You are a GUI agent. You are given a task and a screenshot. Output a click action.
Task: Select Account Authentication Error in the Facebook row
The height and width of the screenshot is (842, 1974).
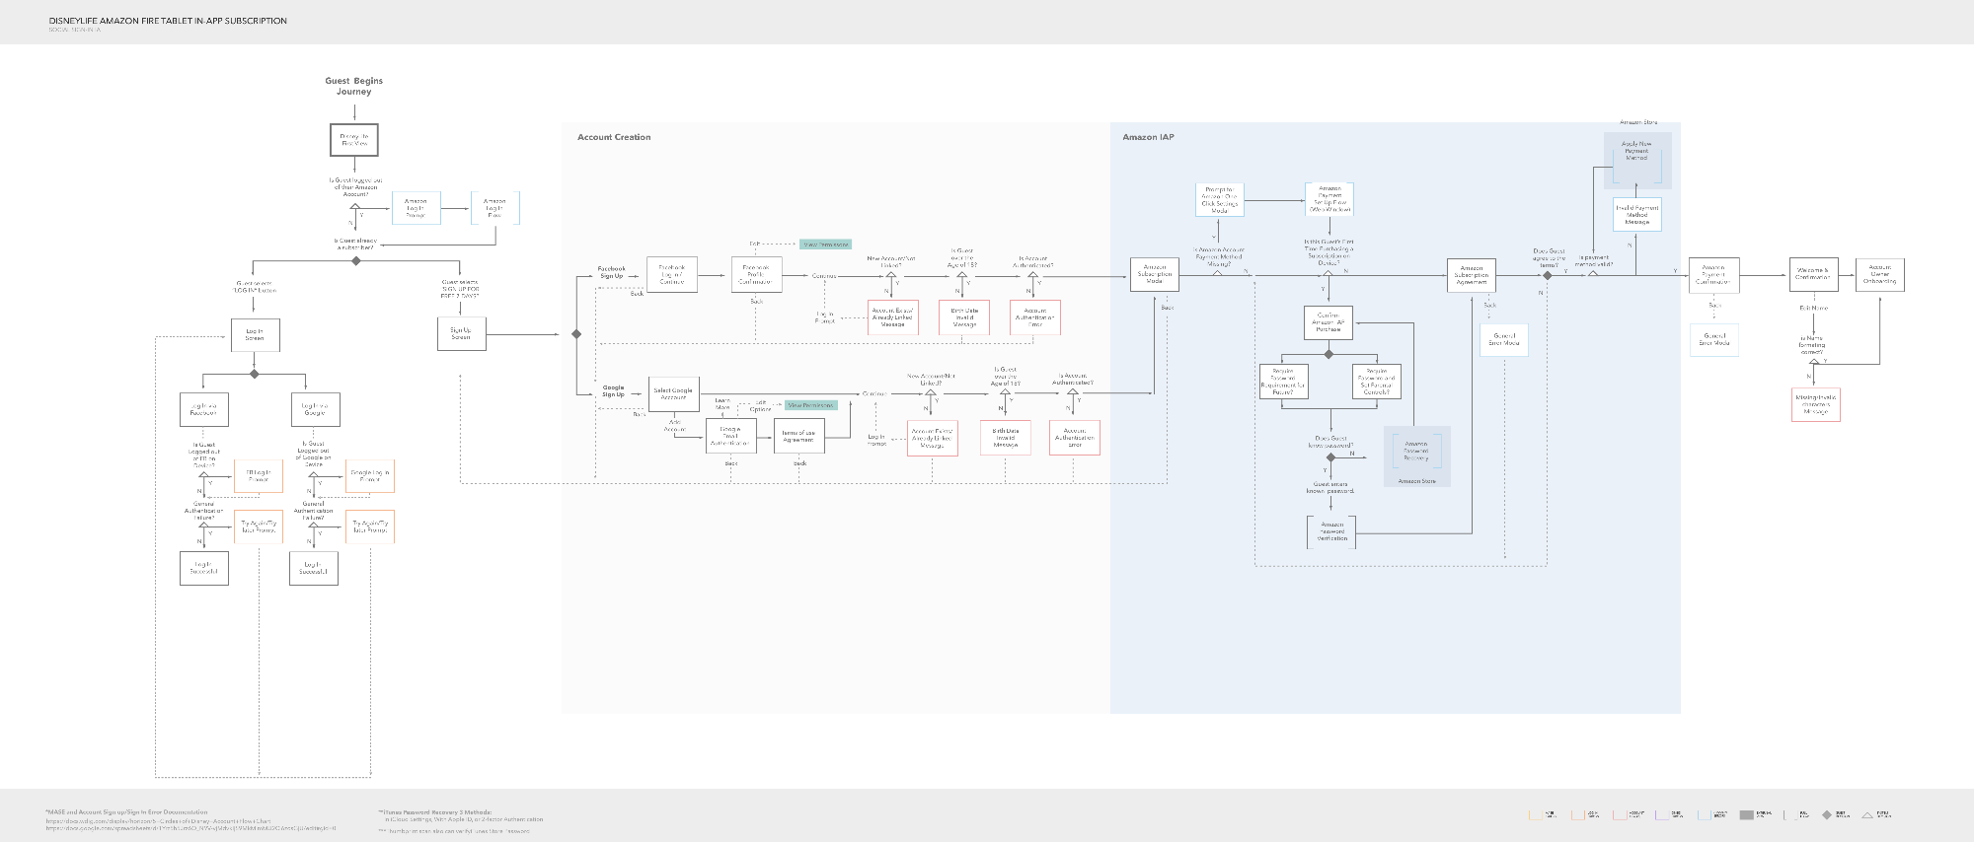1035,317
